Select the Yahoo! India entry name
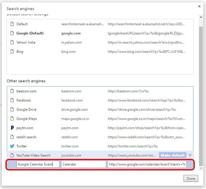This screenshot has width=206, height=189. [26, 42]
